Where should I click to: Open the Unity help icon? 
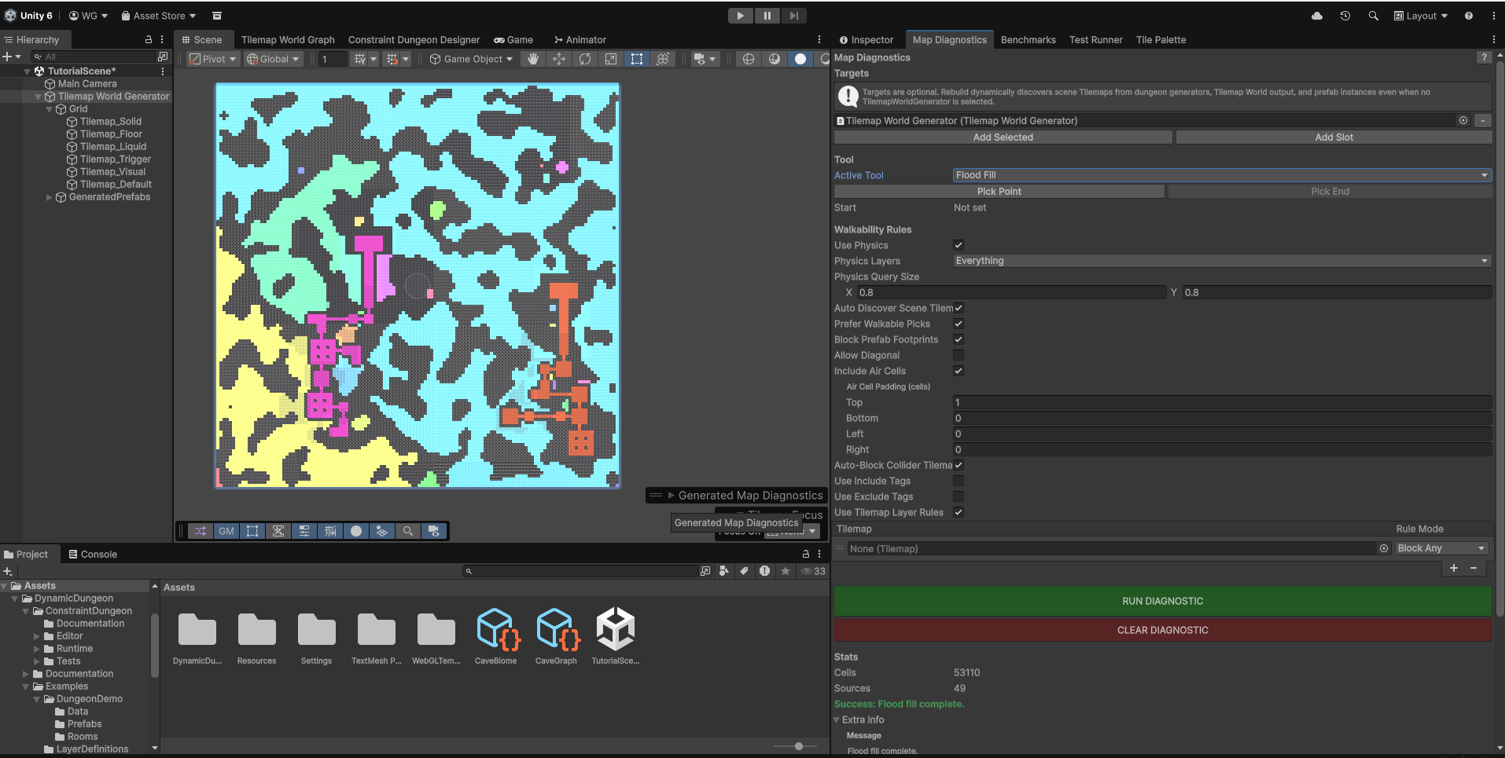pyautogui.click(x=1469, y=16)
